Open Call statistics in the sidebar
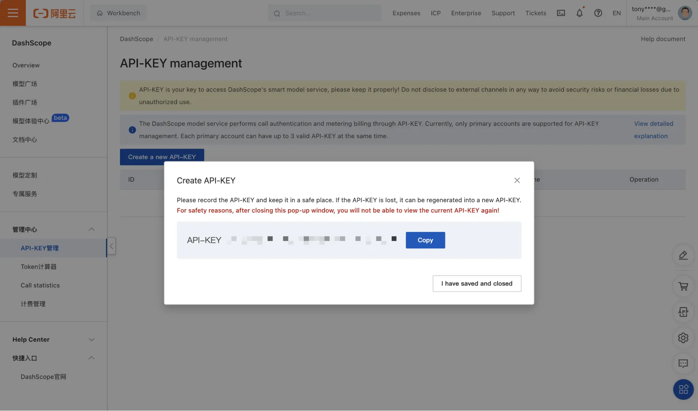The height and width of the screenshot is (411, 698). [40, 285]
